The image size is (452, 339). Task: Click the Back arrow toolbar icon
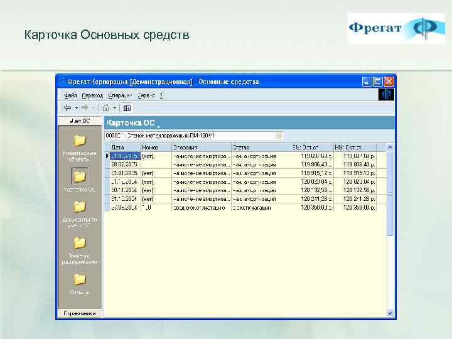[x=67, y=108]
